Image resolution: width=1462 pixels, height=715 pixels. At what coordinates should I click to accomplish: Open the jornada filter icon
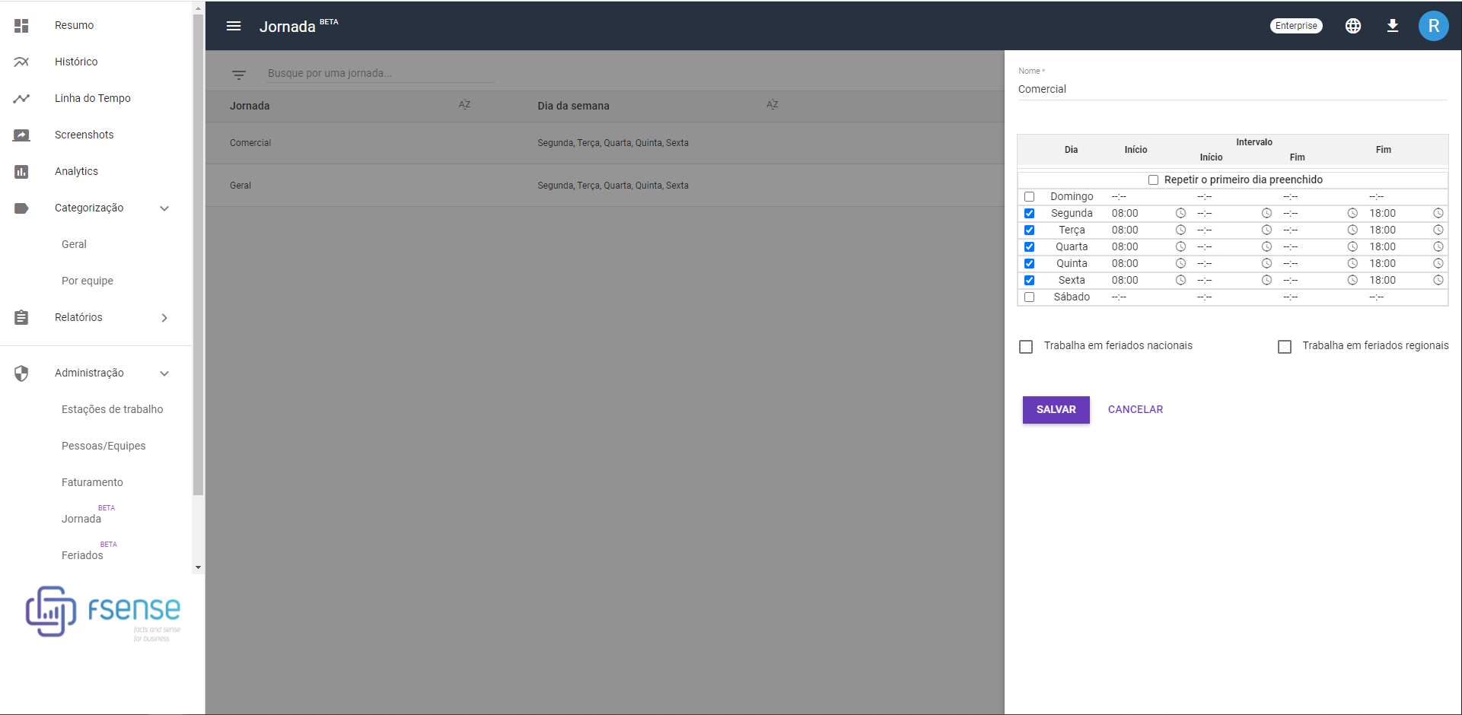[x=239, y=74]
